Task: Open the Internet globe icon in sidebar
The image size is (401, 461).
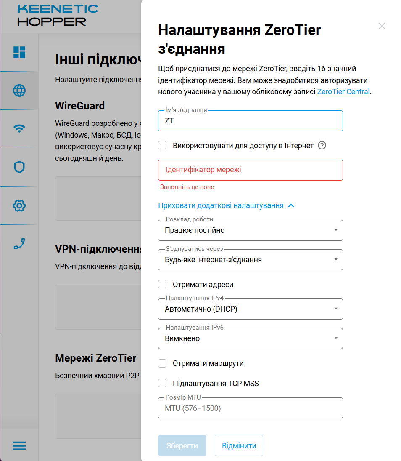Action: pyautogui.click(x=19, y=91)
